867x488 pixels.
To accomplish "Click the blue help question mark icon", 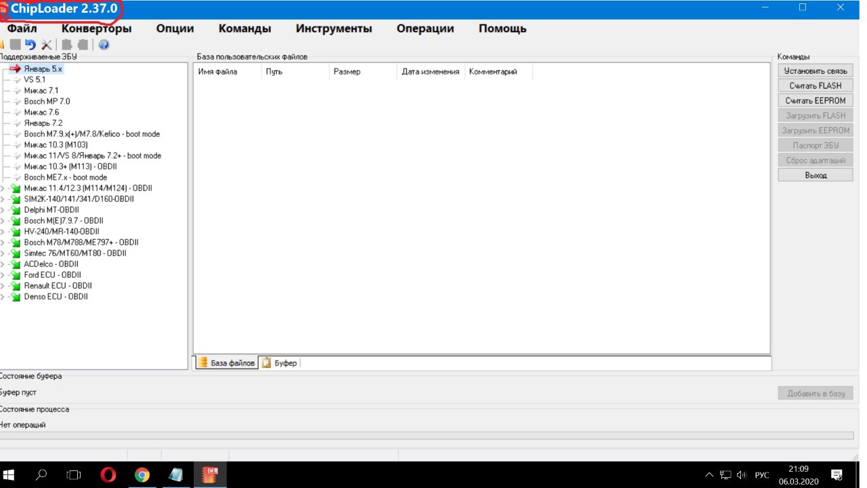I will (104, 45).
